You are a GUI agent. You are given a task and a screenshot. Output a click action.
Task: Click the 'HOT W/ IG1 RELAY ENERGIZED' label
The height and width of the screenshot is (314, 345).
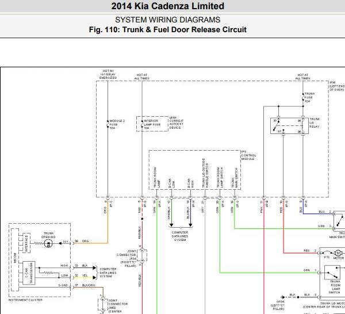click(x=108, y=74)
